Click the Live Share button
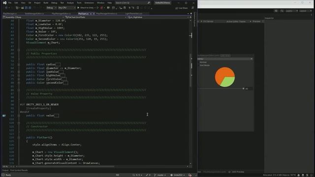Image resolution: width=315 pixels, height=177 pixels. tap(182, 8)
